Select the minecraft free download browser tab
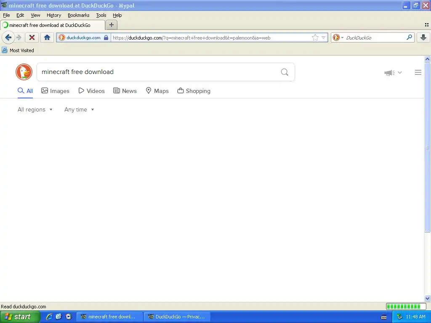 53,25
